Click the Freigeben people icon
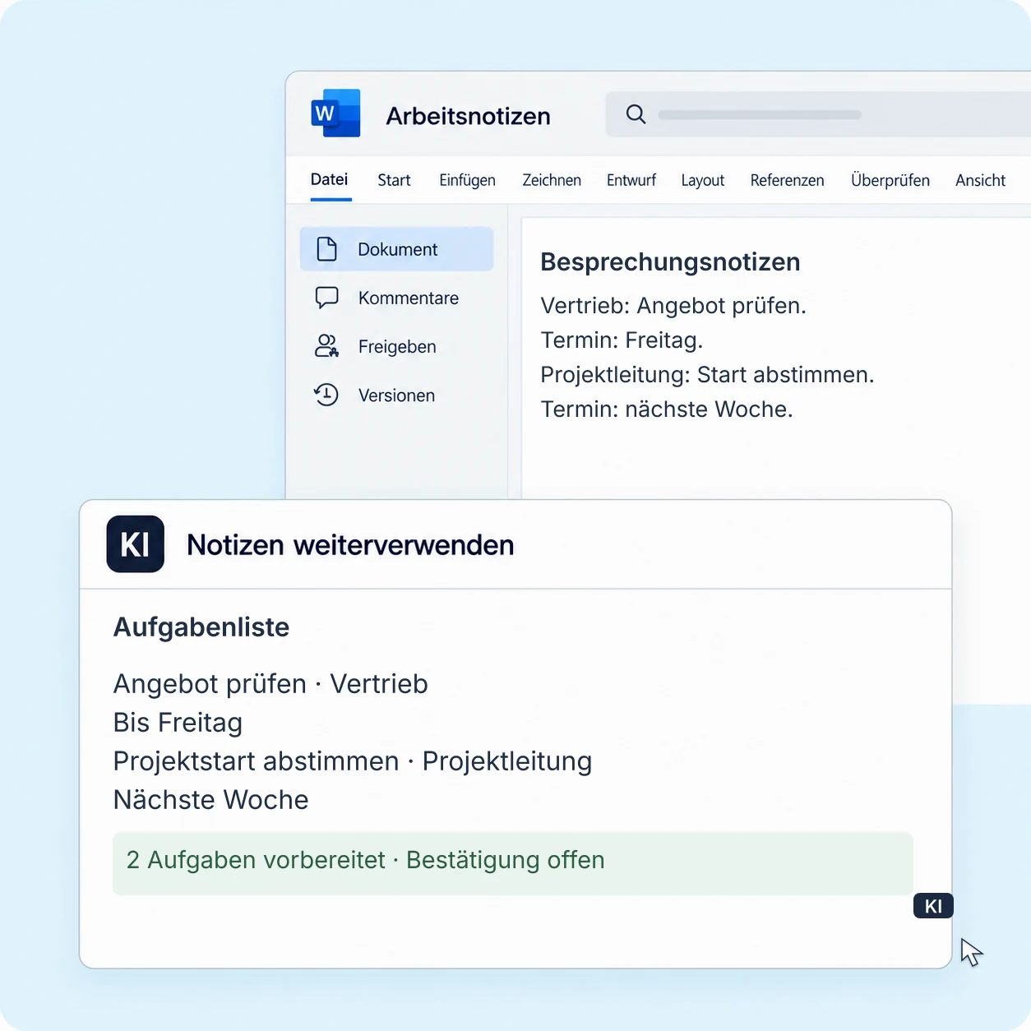This screenshot has height=1031, width=1031. (326, 346)
